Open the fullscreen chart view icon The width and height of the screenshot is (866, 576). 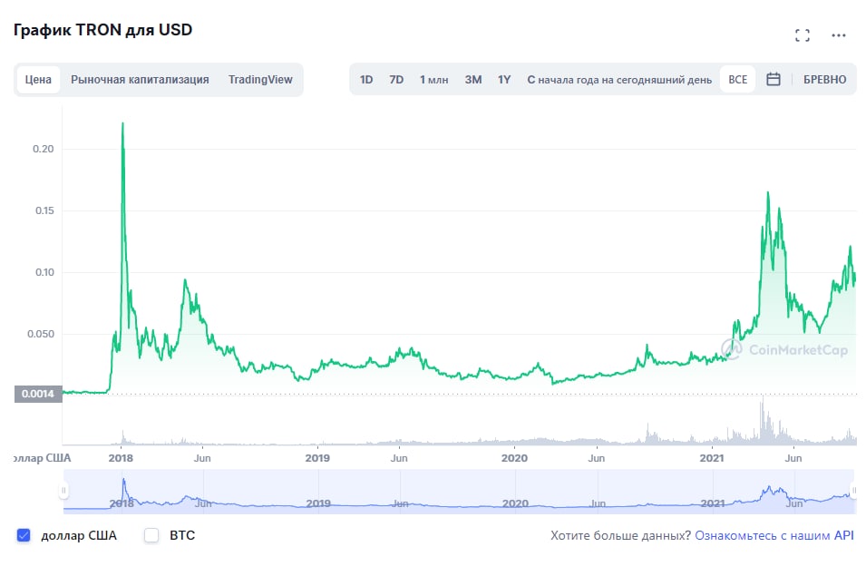[x=802, y=35]
